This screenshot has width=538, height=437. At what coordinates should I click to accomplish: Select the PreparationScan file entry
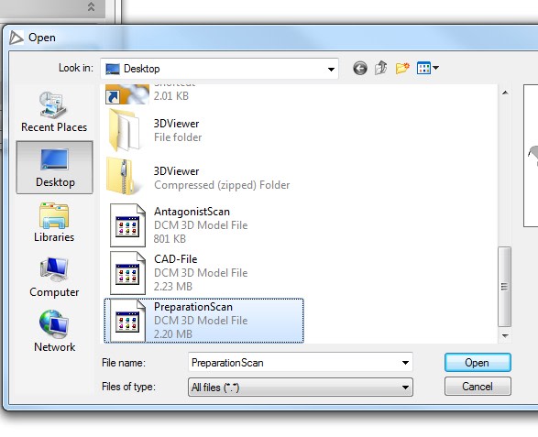[x=203, y=321]
